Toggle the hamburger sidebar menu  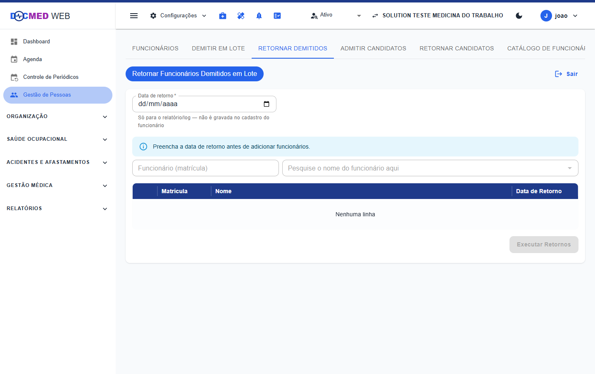tap(134, 16)
